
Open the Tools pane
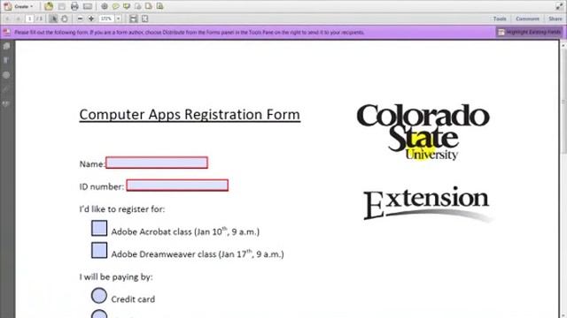(500, 19)
